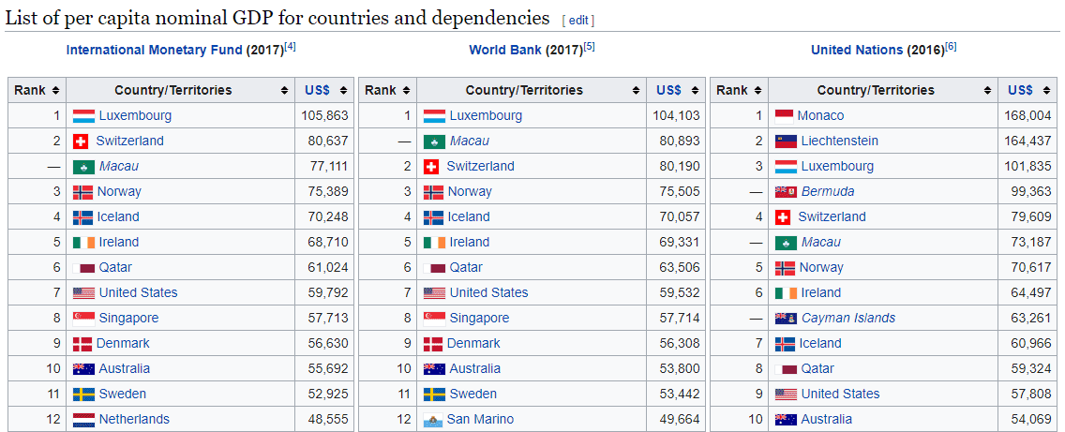Sort United Nations table by US$ arrows
The image size is (1065, 432).
(x=1046, y=90)
